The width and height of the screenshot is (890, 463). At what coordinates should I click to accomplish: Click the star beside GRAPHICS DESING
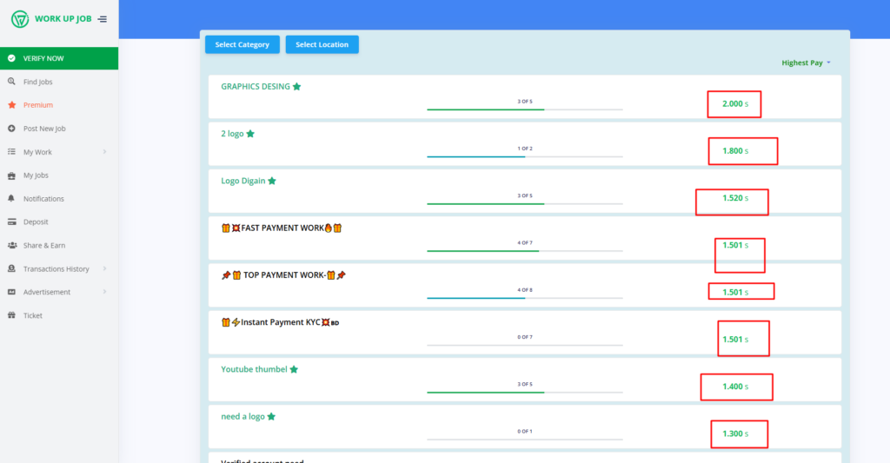(297, 86)
